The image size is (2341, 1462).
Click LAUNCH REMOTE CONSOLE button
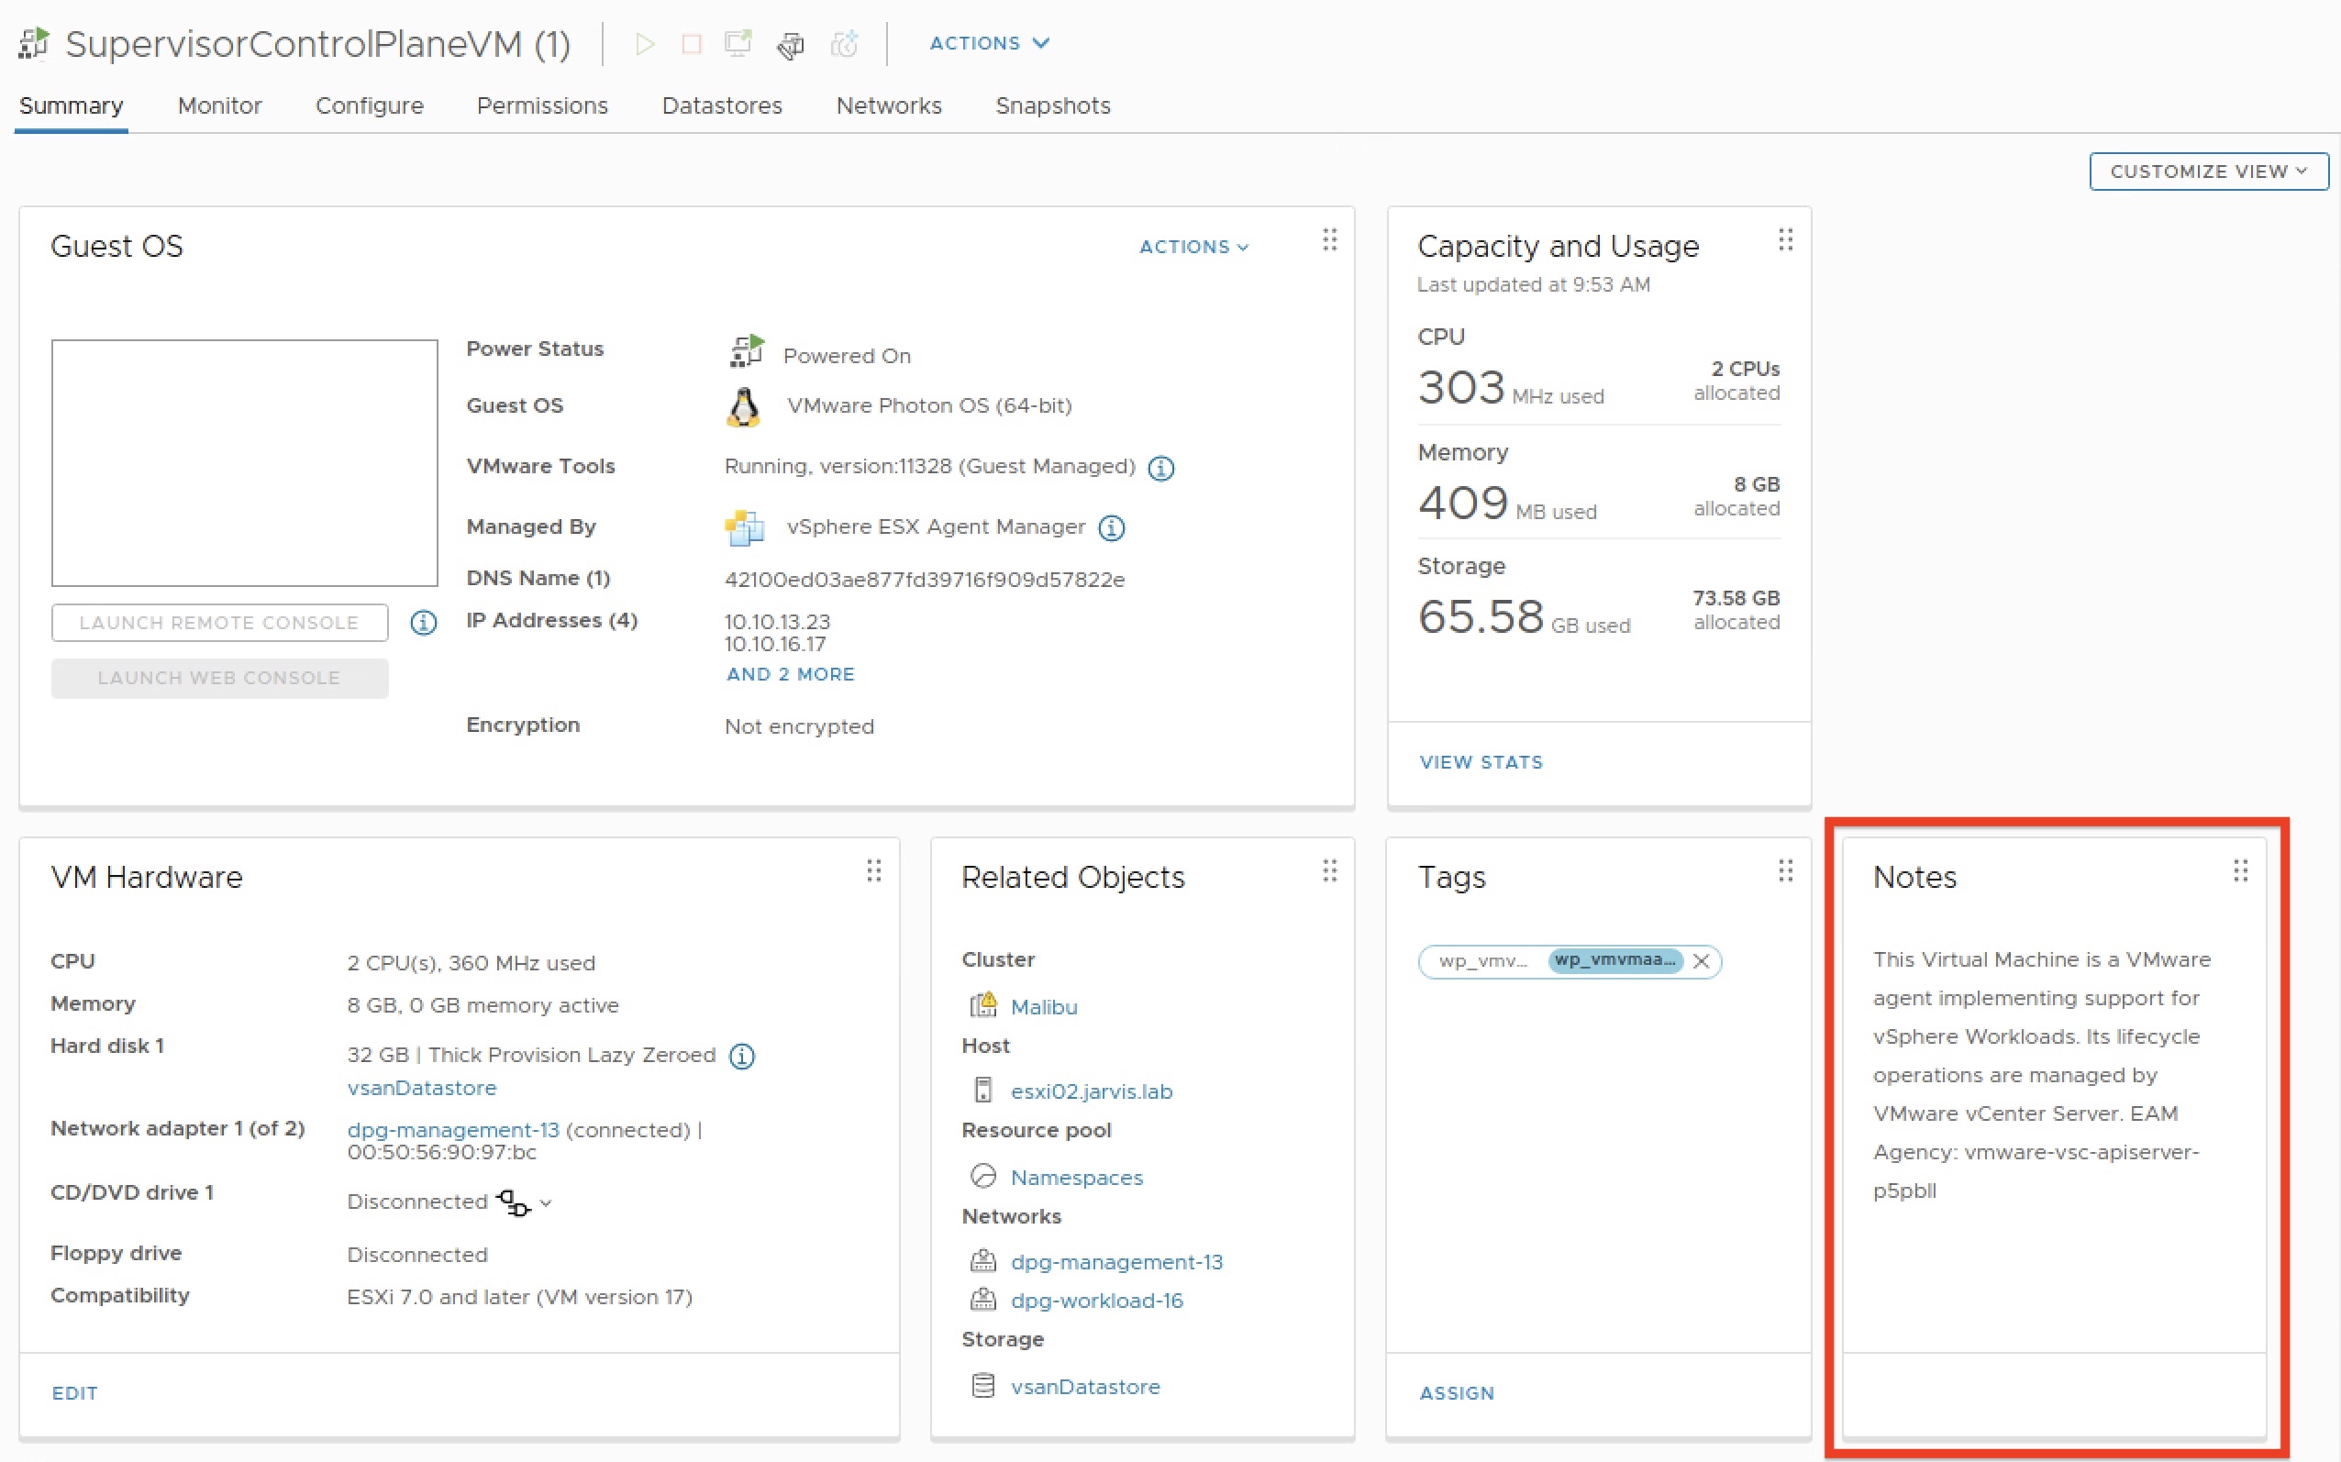click(x=219, y=623)
